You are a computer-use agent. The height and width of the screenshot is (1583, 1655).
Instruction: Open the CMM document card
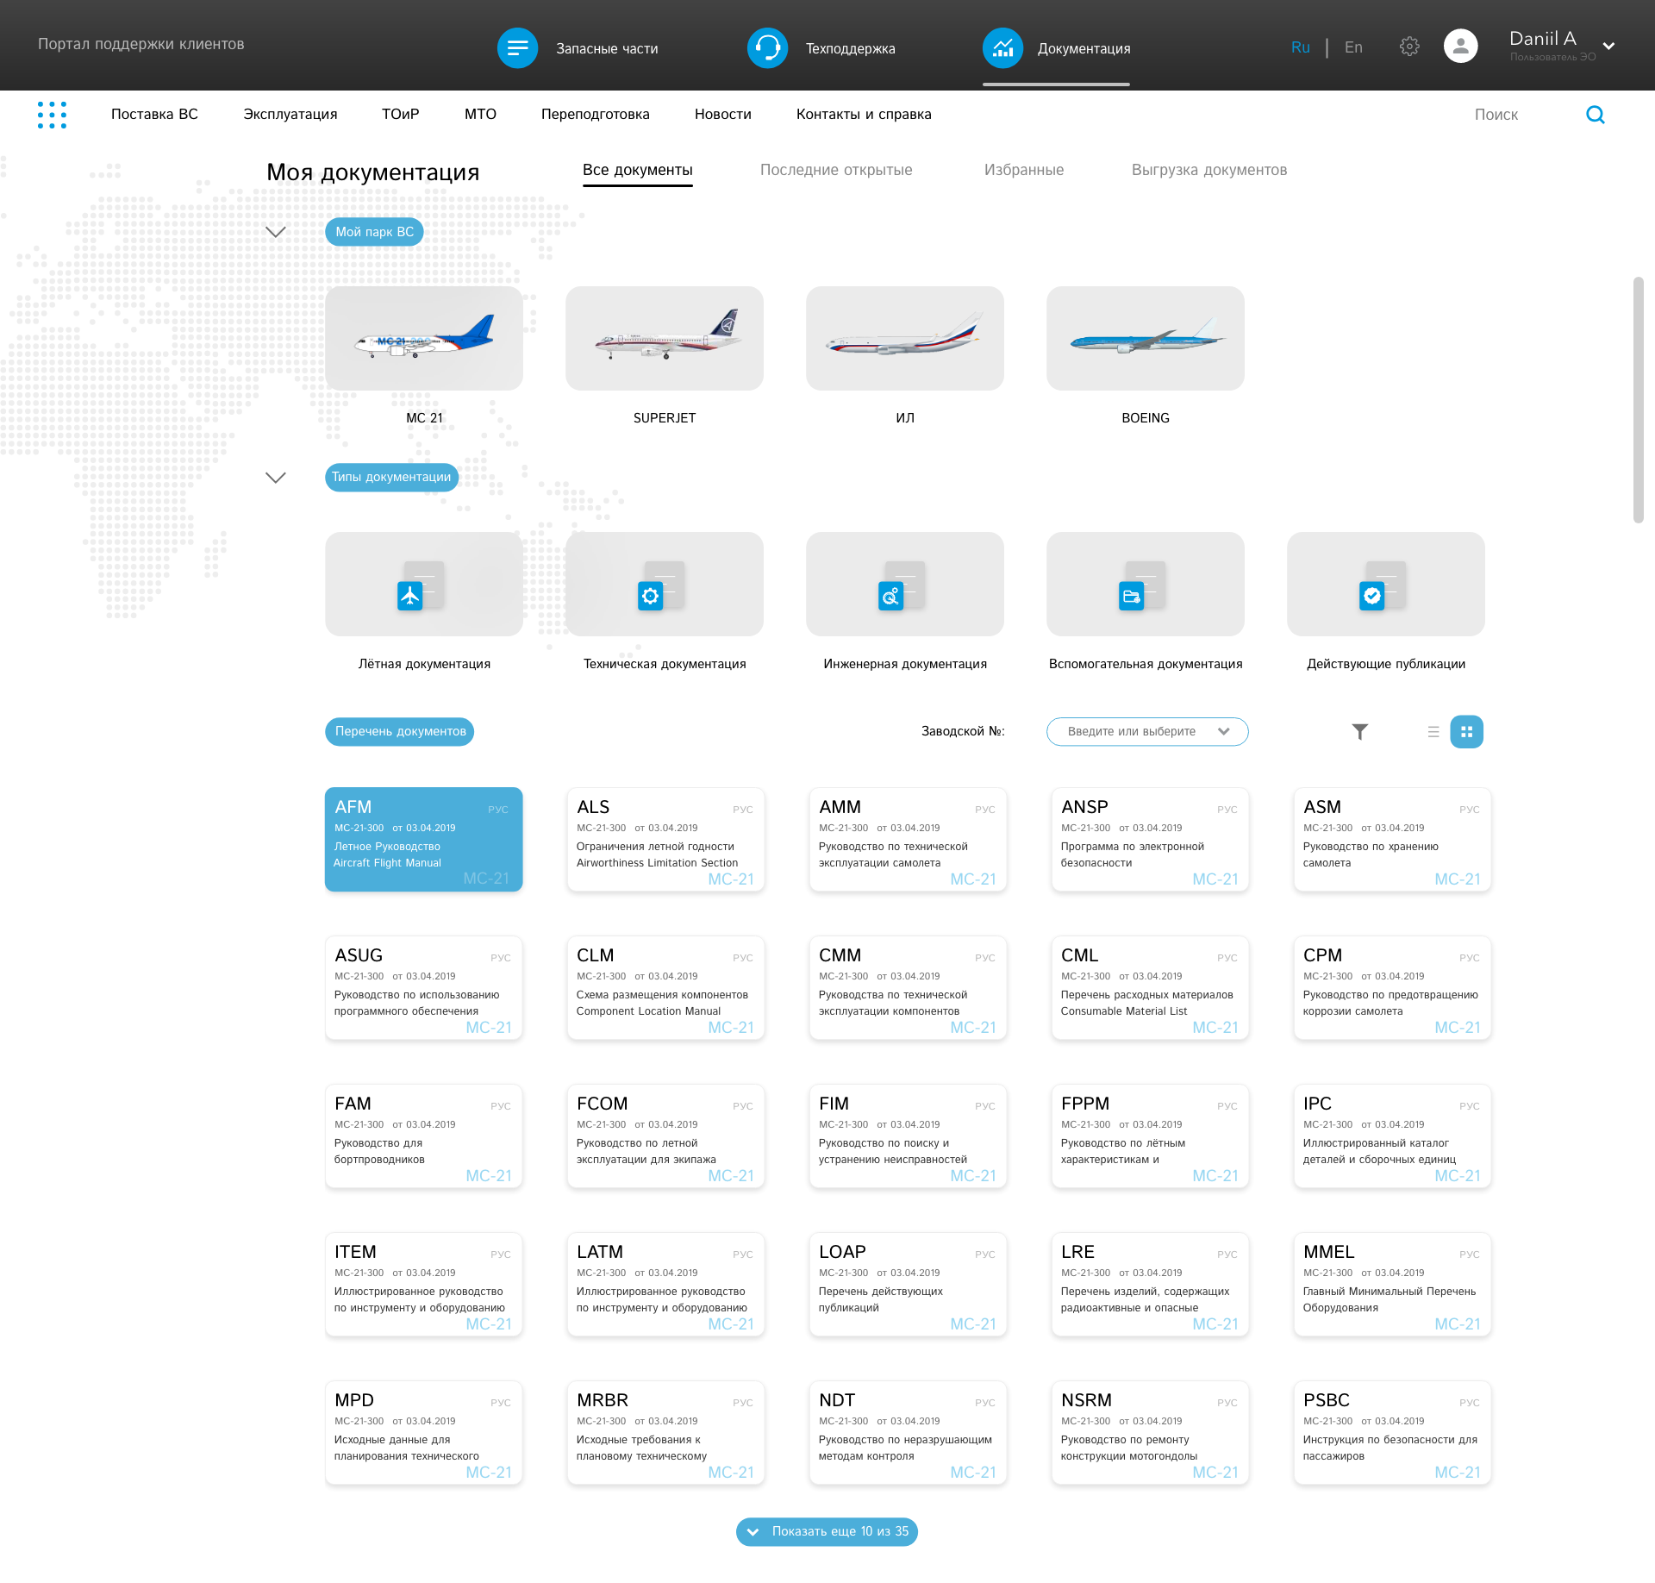[908, 987]
